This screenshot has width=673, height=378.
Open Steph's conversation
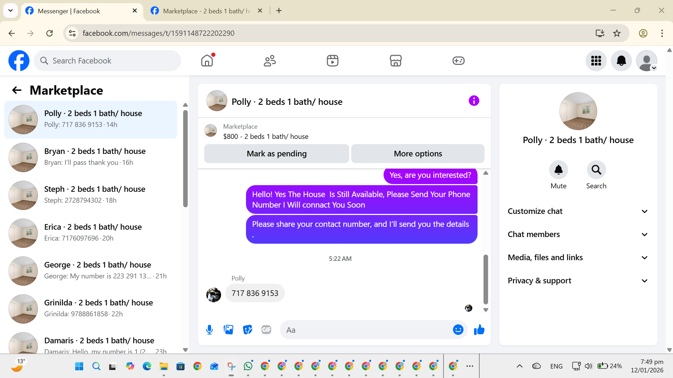[x=91, y=195]
